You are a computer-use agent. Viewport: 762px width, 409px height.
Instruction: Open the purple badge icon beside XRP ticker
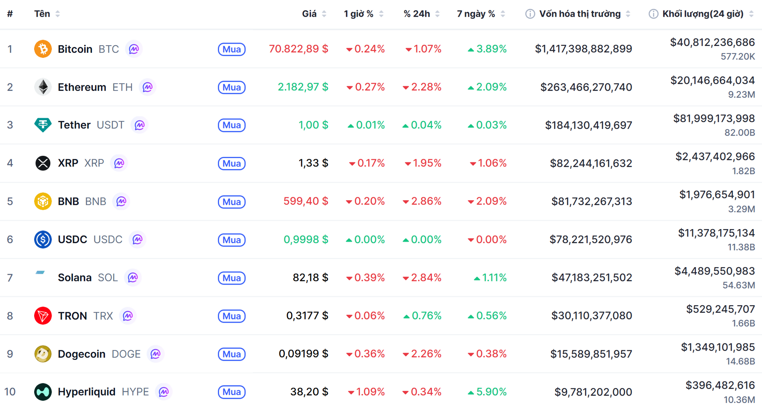(119, 163)
